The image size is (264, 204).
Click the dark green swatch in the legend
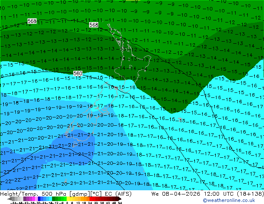[x=54, y=199]
